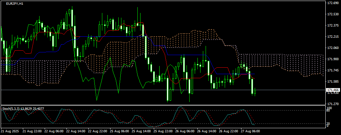
Task: Select the 171.745 price level label
Action: [x=333, y=70]
